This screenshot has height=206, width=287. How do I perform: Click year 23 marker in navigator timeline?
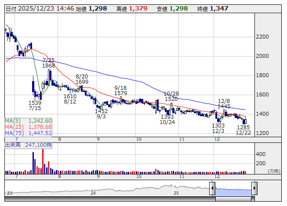(10, 192)
